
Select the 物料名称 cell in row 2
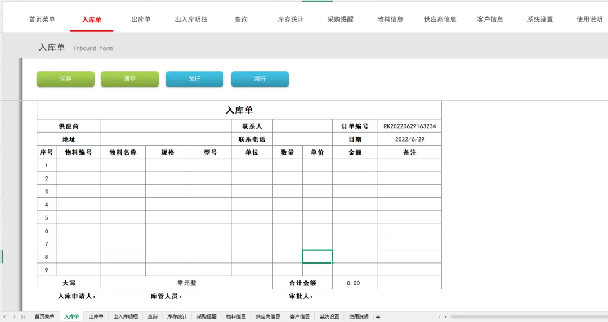[123, 178]
